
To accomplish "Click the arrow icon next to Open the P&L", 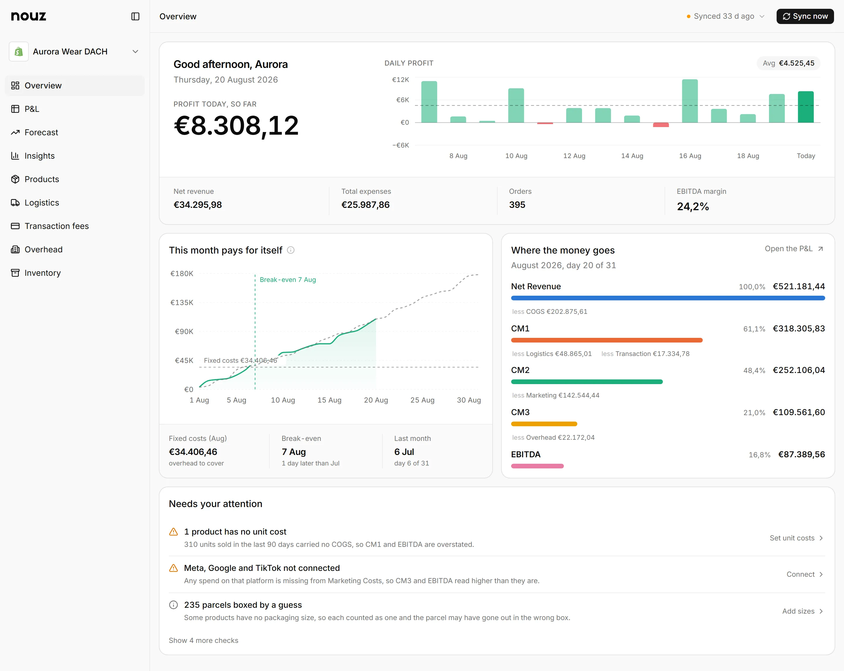I will point(821,249).
